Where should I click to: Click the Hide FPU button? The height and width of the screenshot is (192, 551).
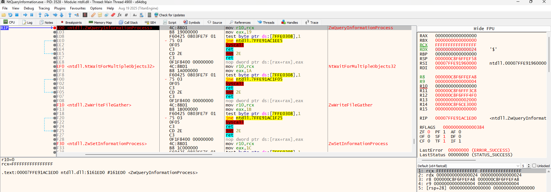(x=484, y=29)
